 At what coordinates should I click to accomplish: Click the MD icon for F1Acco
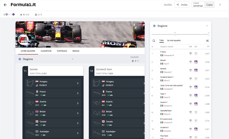tap(190, 53)
